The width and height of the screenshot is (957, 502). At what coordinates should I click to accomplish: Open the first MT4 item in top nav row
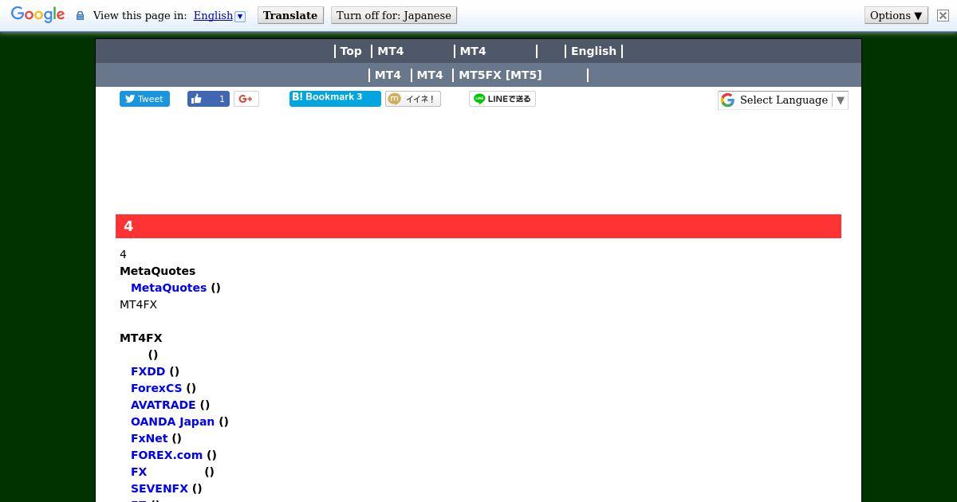click(x=391, y=51)
